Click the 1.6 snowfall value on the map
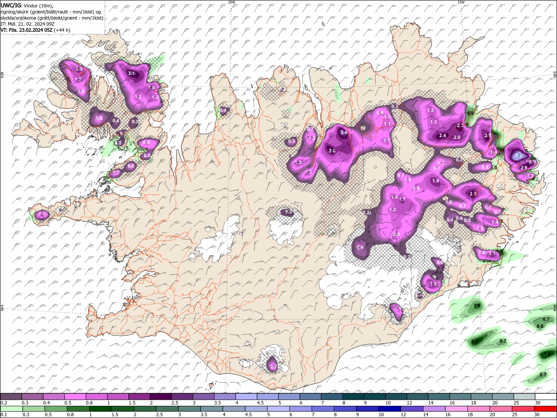The height and width of the screenshot is (418, 557). [152, 88]
